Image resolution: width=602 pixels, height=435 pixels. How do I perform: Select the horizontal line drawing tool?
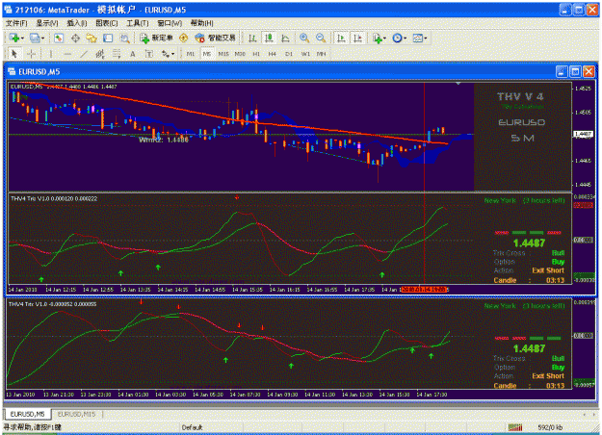coord(67,54)
